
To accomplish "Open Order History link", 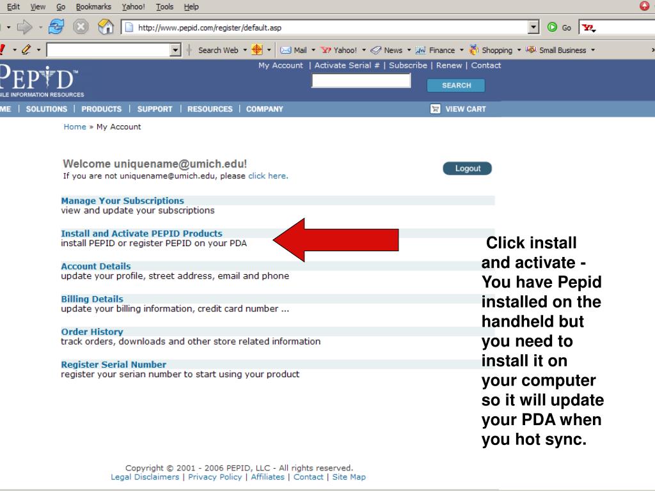I will (x=92, y=332).
